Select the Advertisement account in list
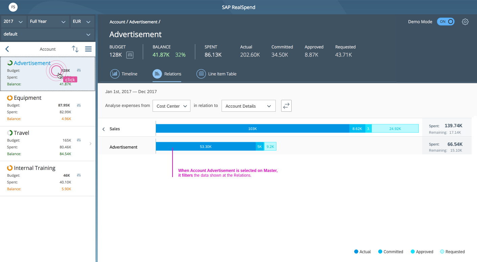The width and height of the screenshot is (477, 262). click(48, 74)
